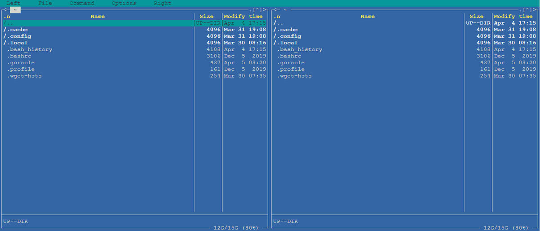Click left panel's history forward arrow

click(x=265, y=9)
